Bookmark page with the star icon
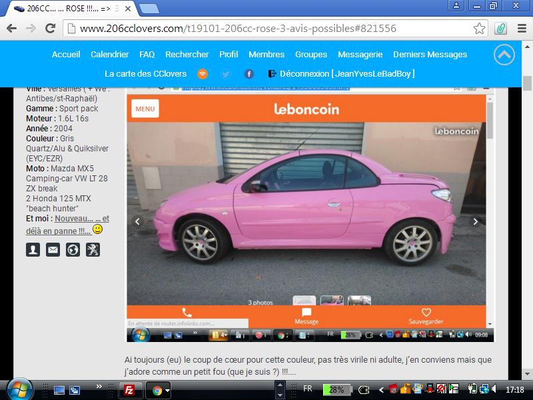The width and height of the screenshot is (533, 400). [x=479, y=29]
